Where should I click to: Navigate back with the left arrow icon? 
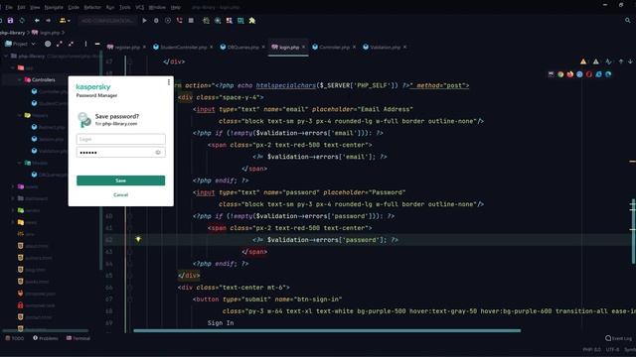click(x=37, y=20)
